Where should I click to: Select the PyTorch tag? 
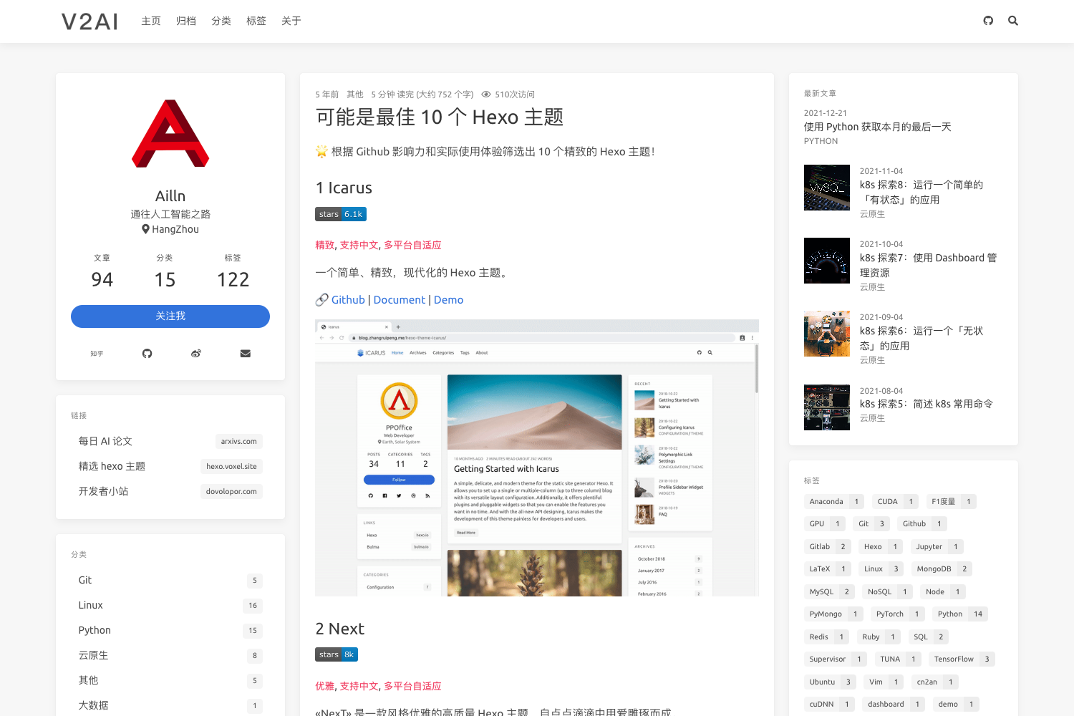[x=898, y=614]
